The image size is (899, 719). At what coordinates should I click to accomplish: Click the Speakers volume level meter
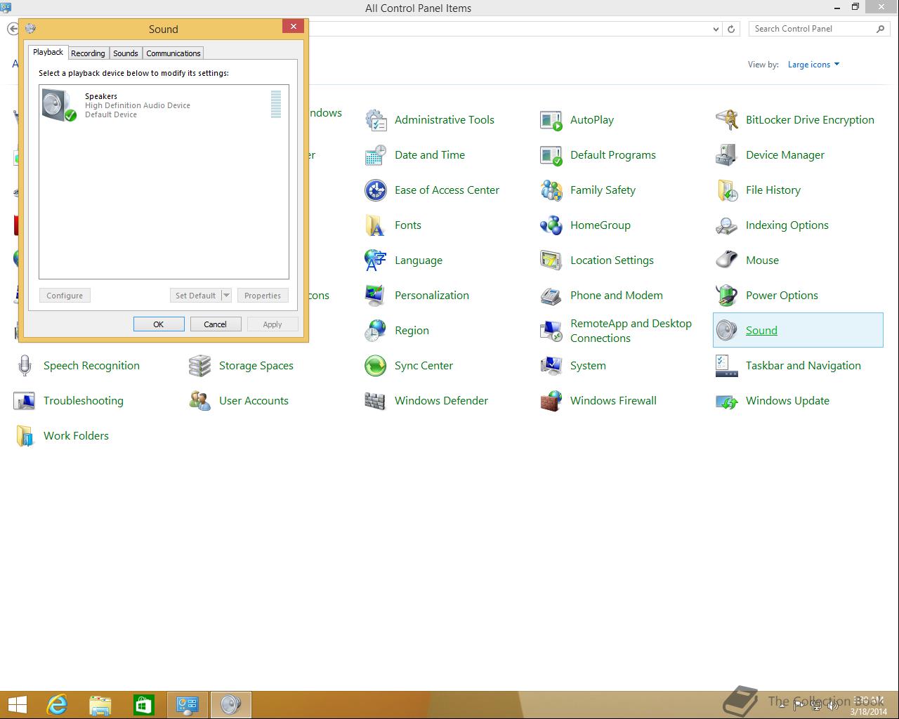pyautogui.click(x=276, y=104)
